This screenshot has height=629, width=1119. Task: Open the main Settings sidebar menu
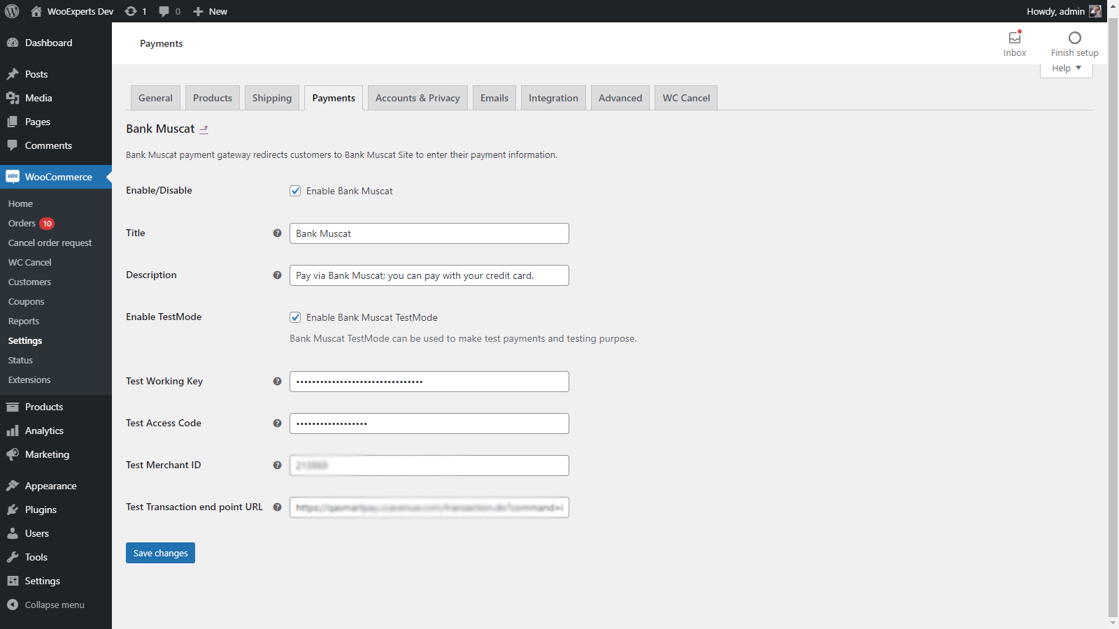[x=56, y=581]
